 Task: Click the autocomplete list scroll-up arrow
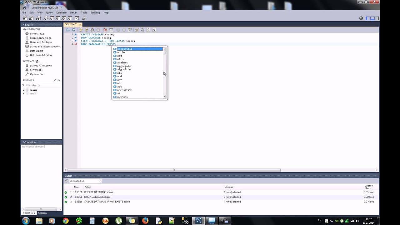[164, 49]
